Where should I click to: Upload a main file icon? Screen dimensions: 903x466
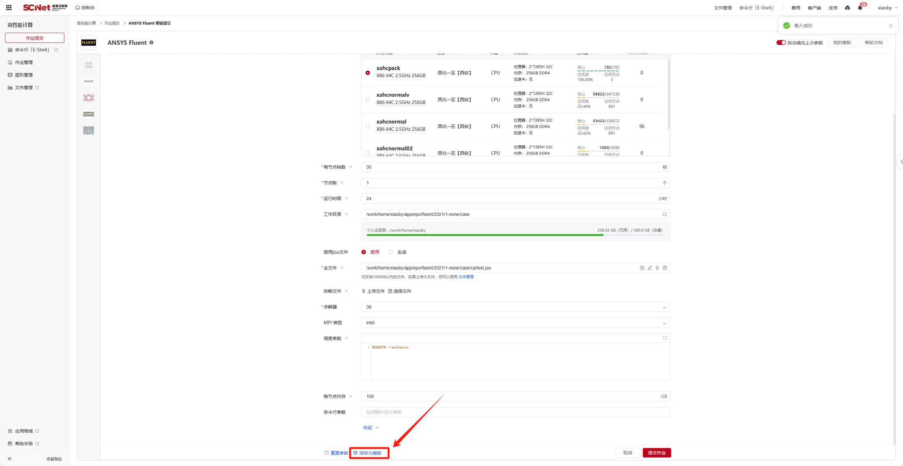657,268
